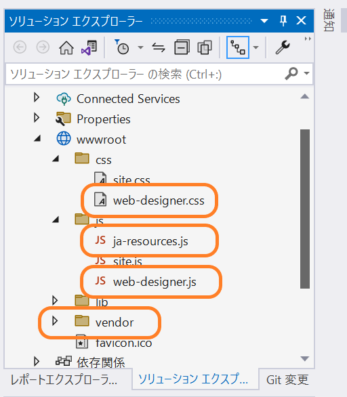
Task: Click the vertical scrollbar thumb
Action: (x=305, y=209)
